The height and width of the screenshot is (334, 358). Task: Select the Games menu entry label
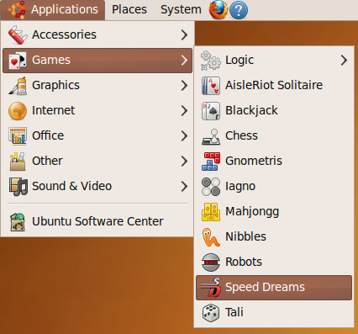coord(51,60)
